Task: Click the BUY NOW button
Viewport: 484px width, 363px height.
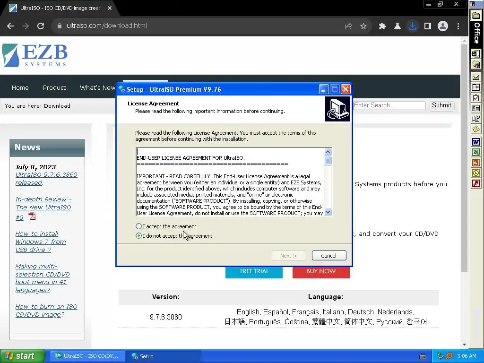Action: tap(321, 271)
